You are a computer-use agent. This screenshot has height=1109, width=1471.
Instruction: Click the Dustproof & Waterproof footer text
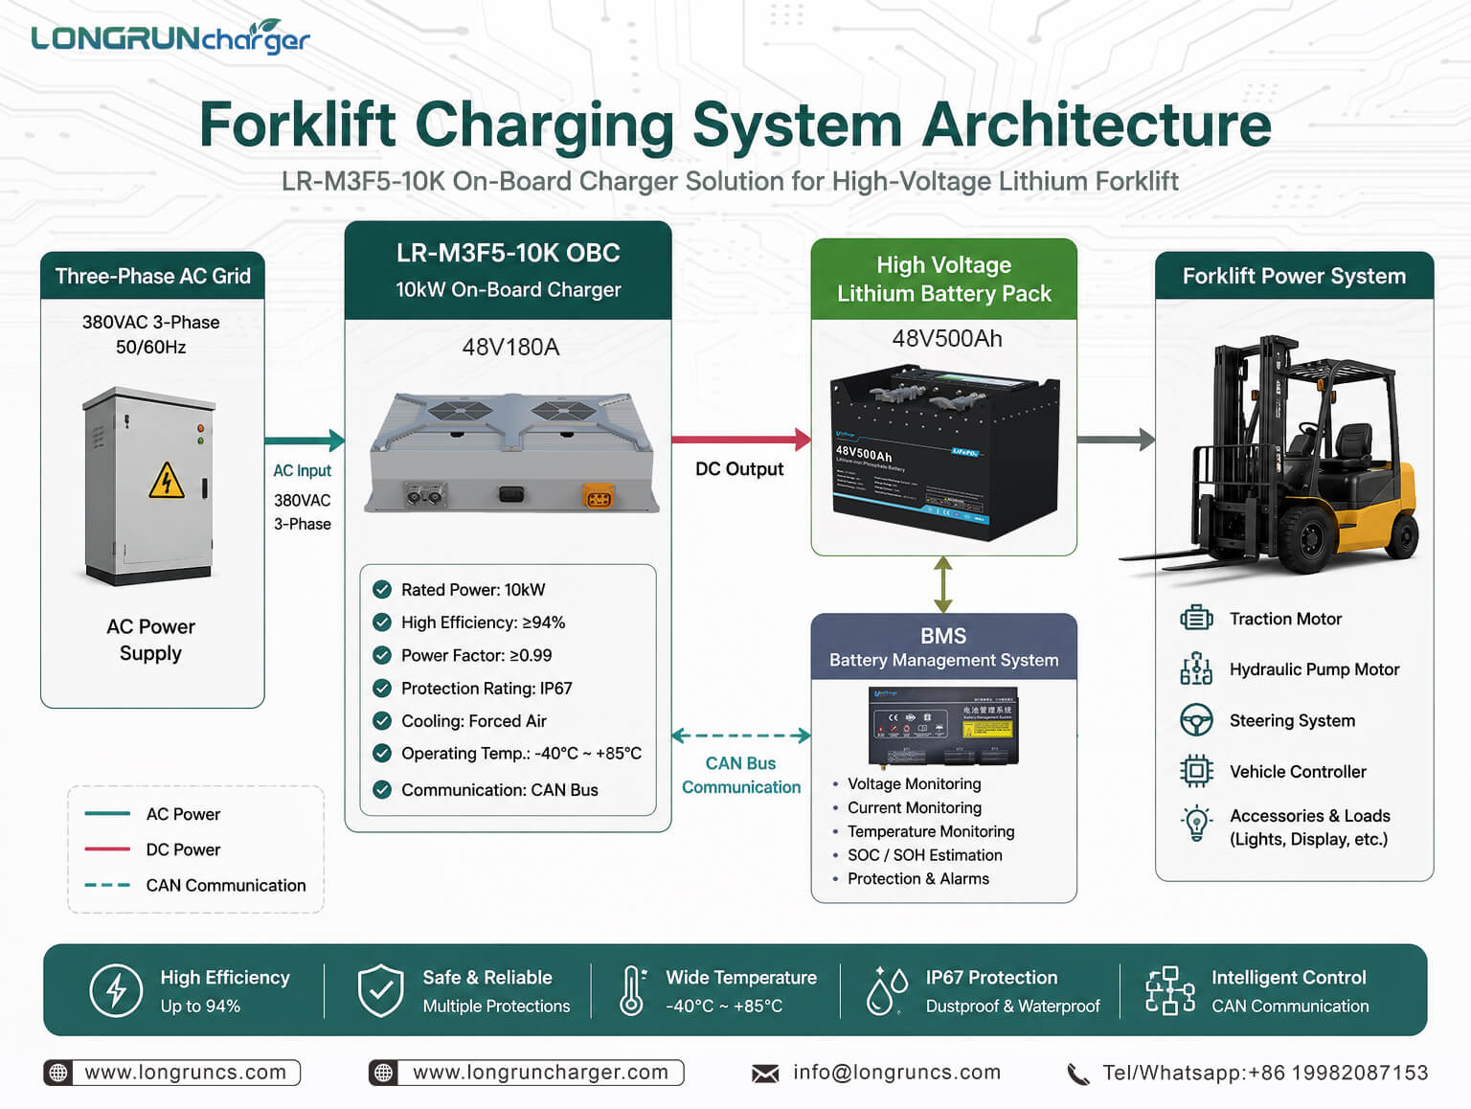[x=1012, y=1007]
